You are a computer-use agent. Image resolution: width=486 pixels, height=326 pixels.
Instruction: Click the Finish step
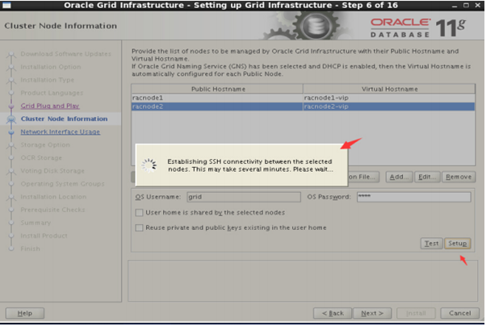(30, 249)
